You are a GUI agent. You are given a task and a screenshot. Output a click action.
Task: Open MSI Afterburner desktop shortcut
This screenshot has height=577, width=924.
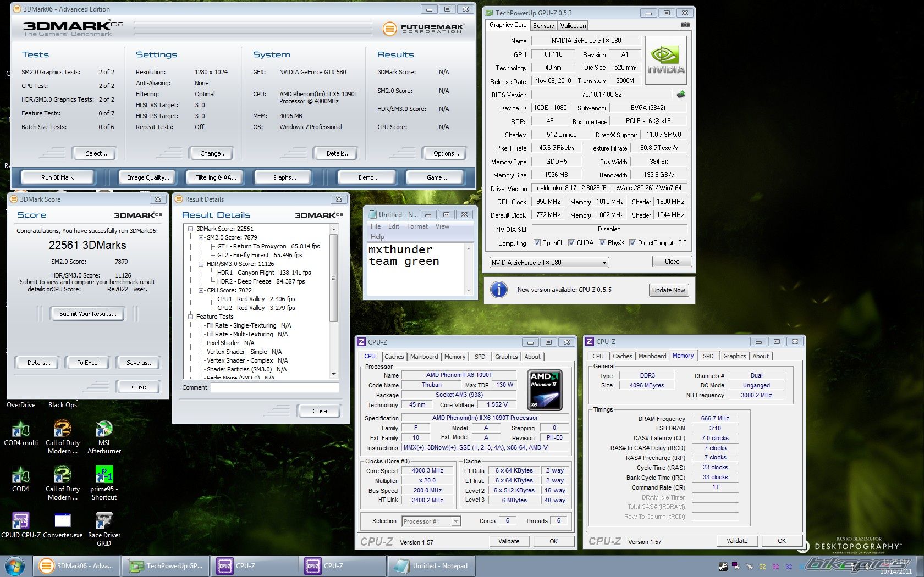[x=104, y=429]
